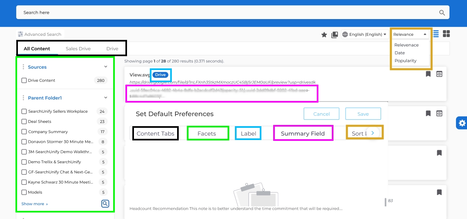Open saved favorites star icon
Image resolution: width=467 pixels, height=219 pixels.
coord(324,35)
